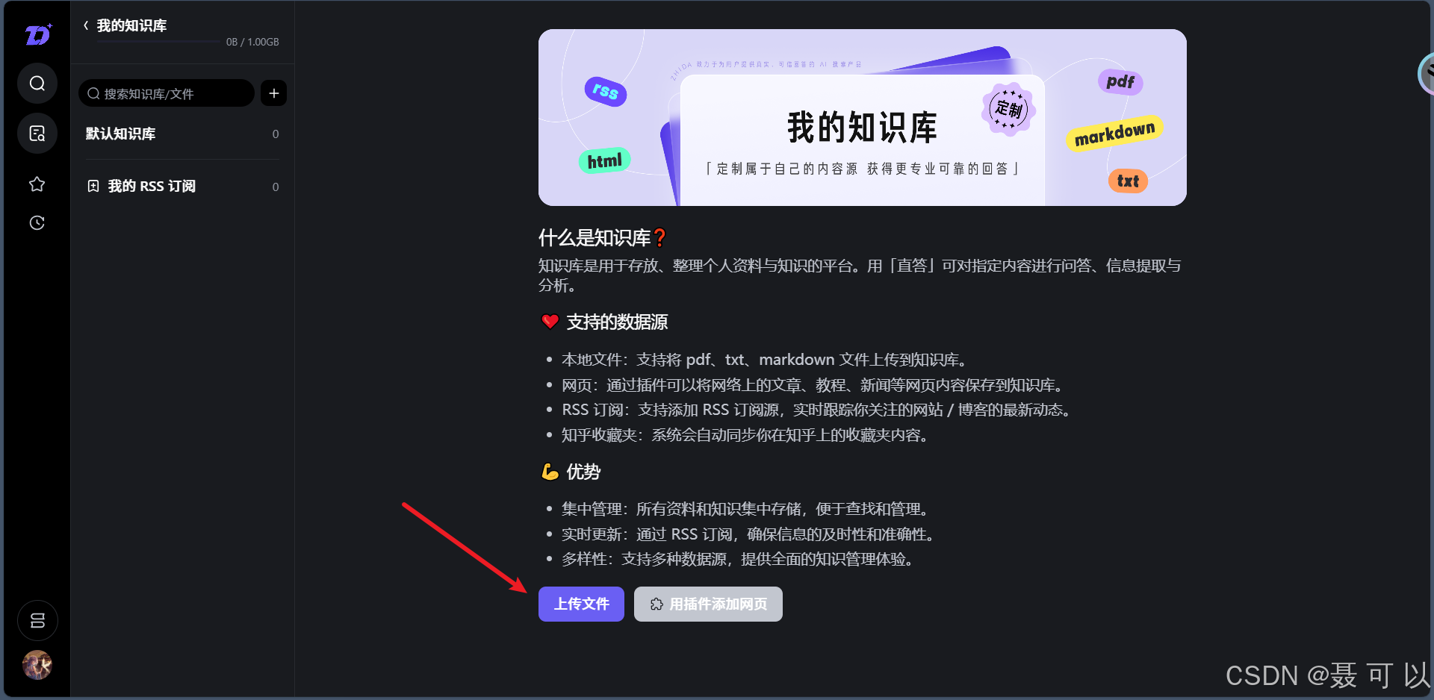1434x700 pixels.
Task: Click the 我的知识库 banner image
Action: (863, 118)
